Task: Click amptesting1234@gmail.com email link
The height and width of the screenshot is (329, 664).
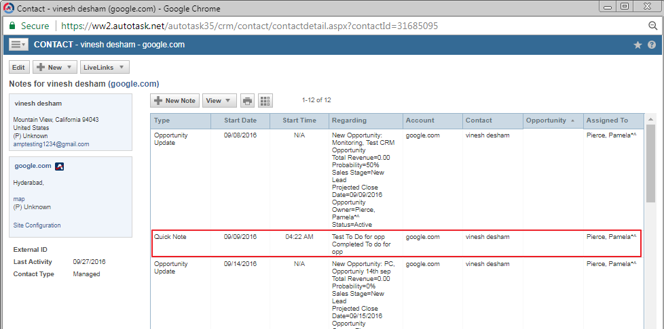Action: [51, 144]
